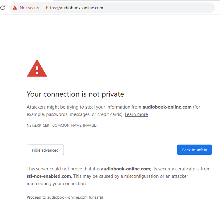220x207 pixels.
Task: Click the reload page icon
Action: coord(3,8)
